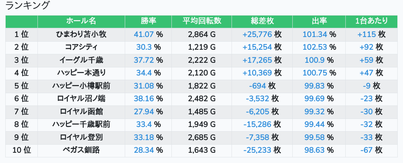
Task: Click the 41.07 win rate value
Action: pyautogui.click(x=144, y=35)
